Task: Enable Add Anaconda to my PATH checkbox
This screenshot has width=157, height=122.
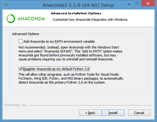Action: [21, 41]
